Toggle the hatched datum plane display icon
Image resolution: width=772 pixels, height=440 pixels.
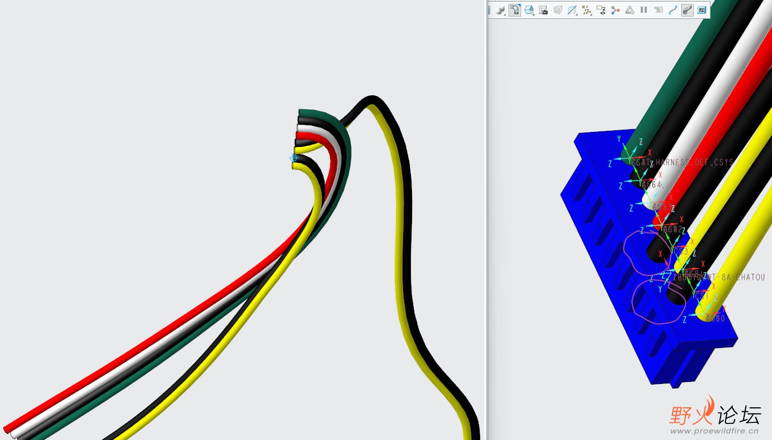572,9
